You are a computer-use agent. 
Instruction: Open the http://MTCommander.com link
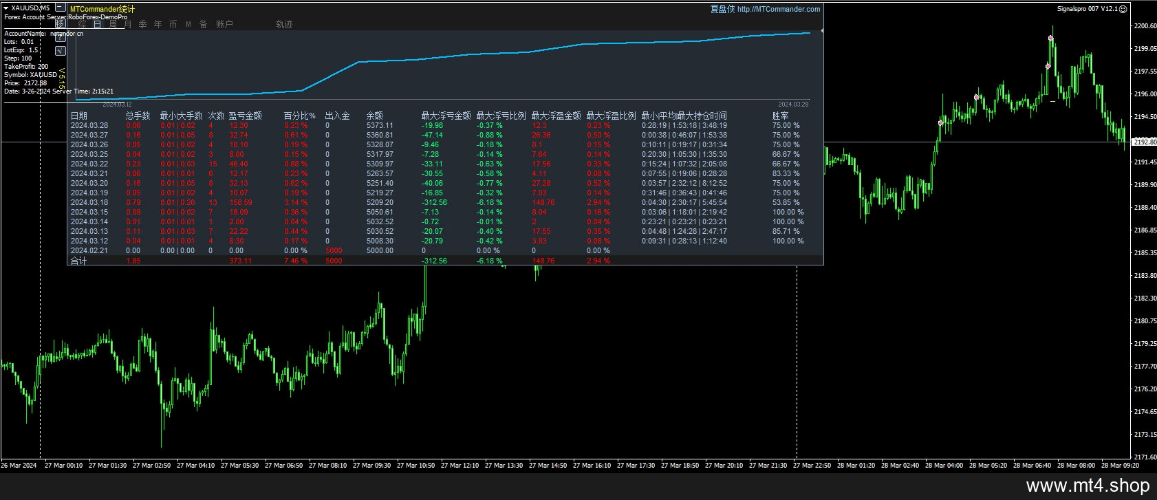pyautogui.click(x=779, y=9)
